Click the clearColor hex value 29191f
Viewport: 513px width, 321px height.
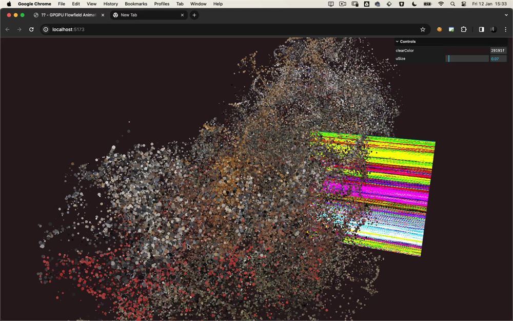[498, 50]
